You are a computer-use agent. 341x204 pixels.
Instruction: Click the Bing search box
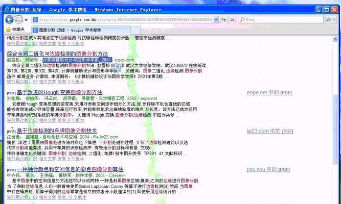coord(281,19)
